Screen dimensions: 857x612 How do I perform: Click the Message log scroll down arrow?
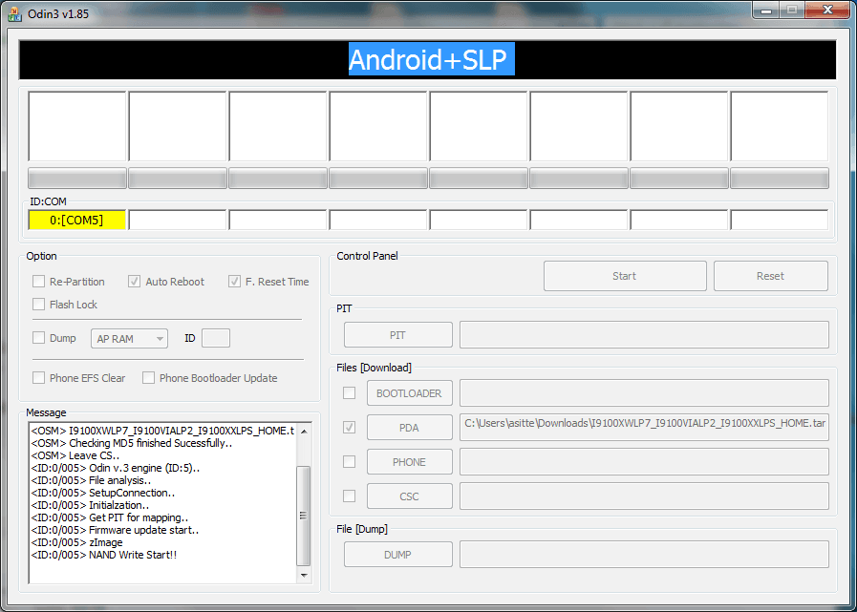pos(303,575)
